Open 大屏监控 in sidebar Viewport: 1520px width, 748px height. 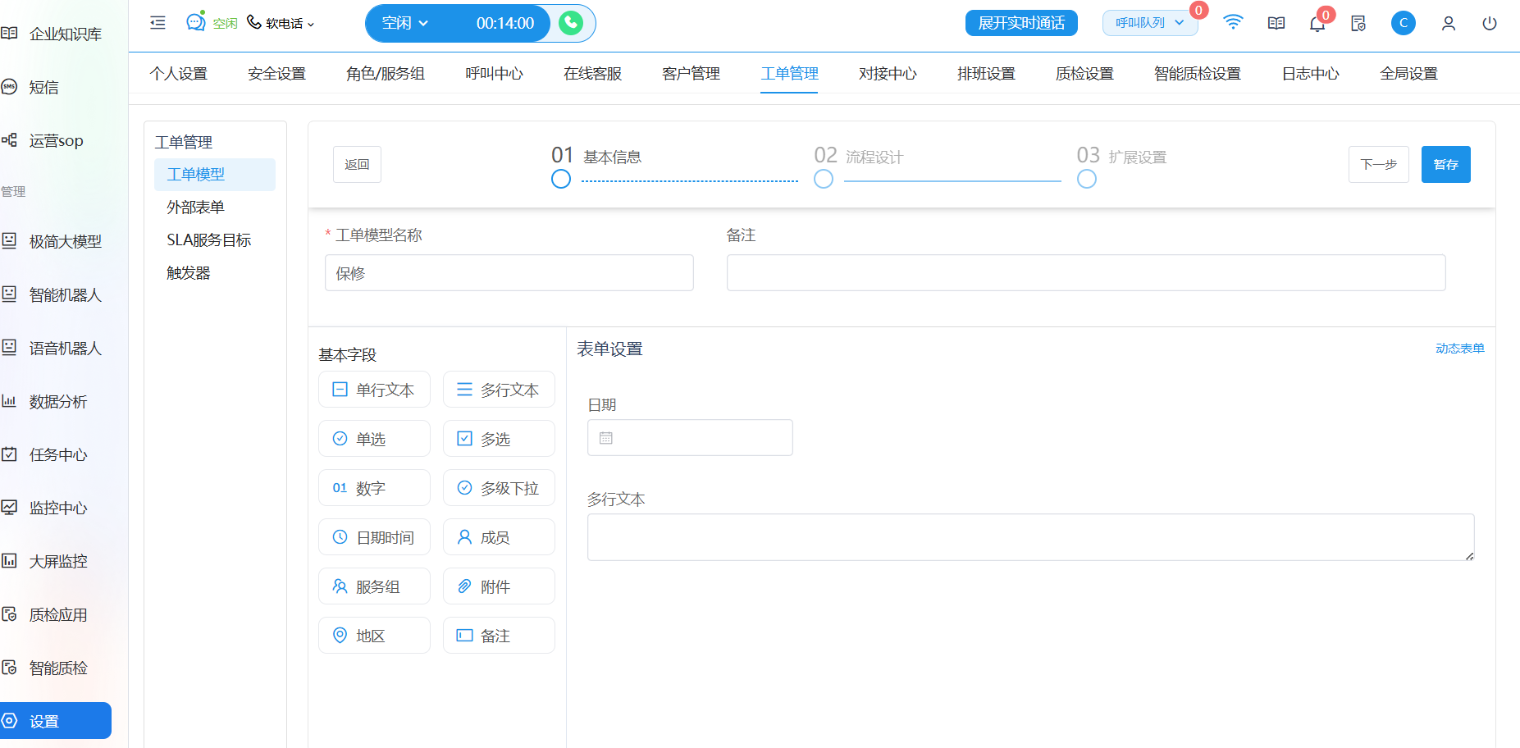pos(56,561)
